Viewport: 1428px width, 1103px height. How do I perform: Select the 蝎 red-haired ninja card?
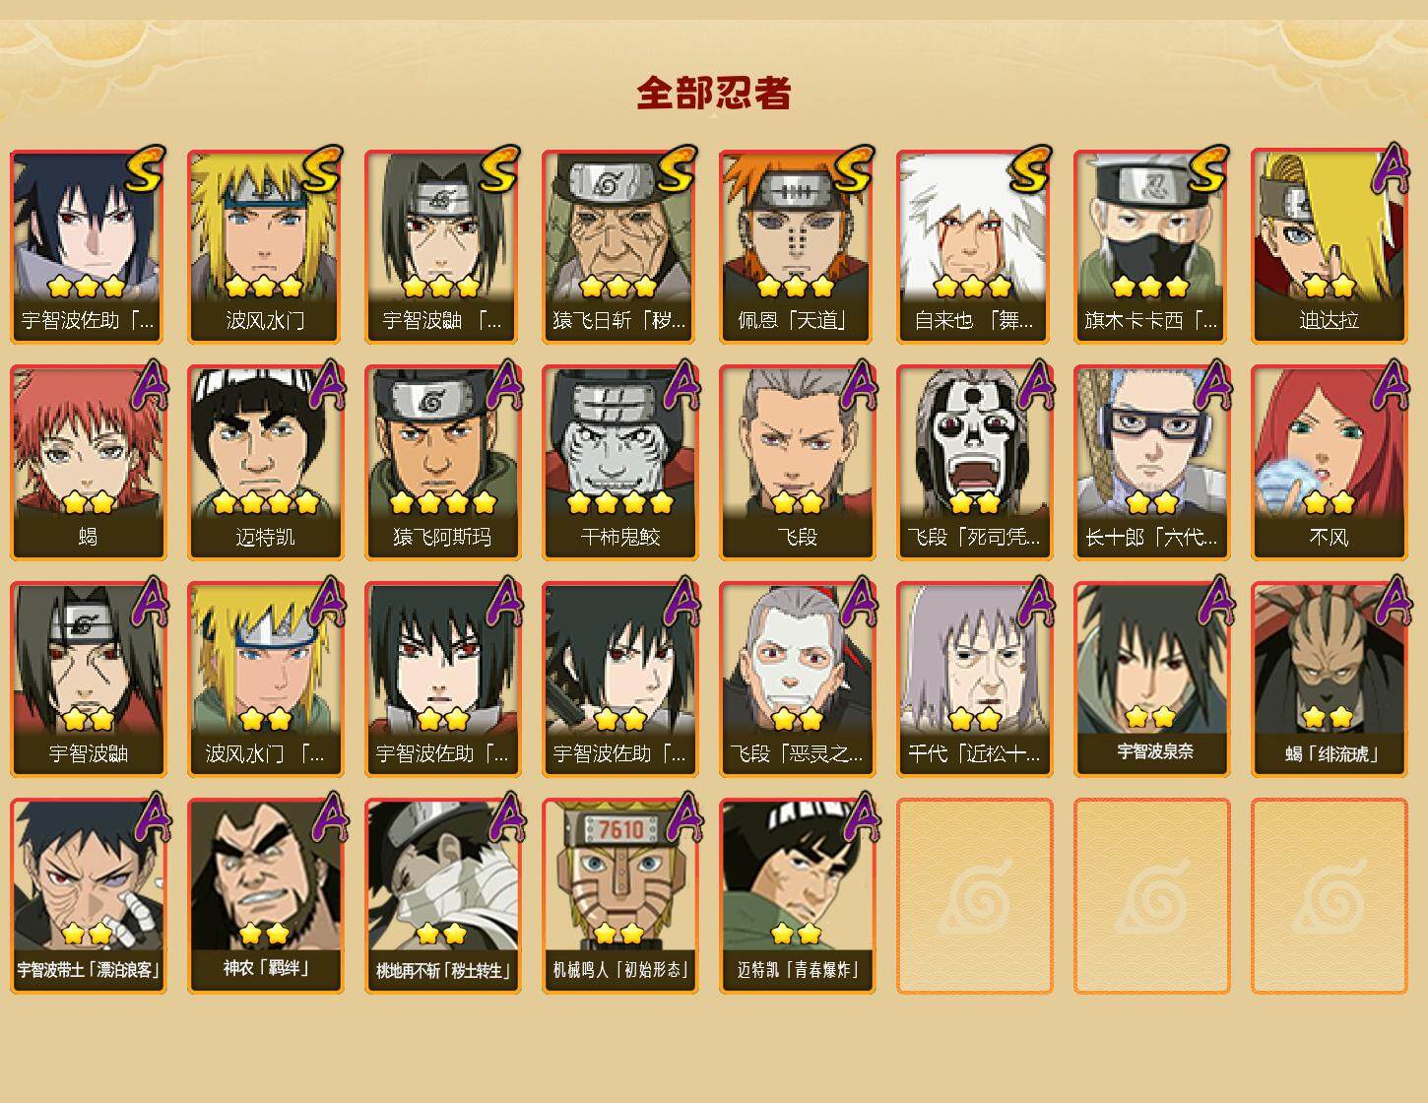(x=88, y=463)
